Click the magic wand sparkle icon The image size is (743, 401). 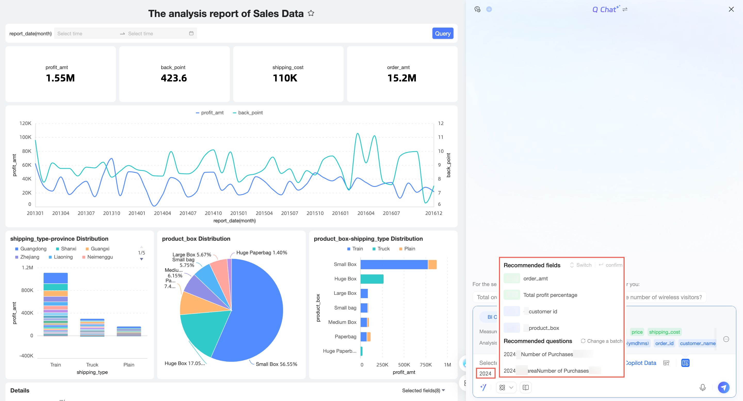483,387
